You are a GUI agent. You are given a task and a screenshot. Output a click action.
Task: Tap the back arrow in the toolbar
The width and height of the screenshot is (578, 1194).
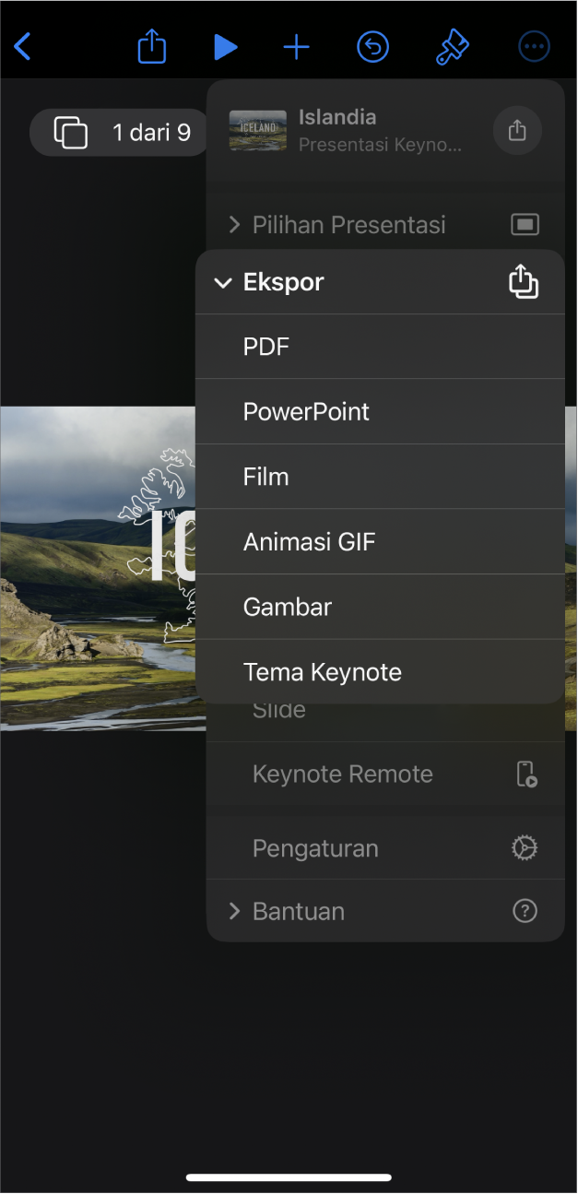click(22, 46)
